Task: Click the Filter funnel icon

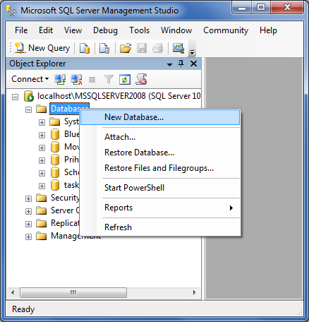Action: pyautogui.click(x=109, y=79)
